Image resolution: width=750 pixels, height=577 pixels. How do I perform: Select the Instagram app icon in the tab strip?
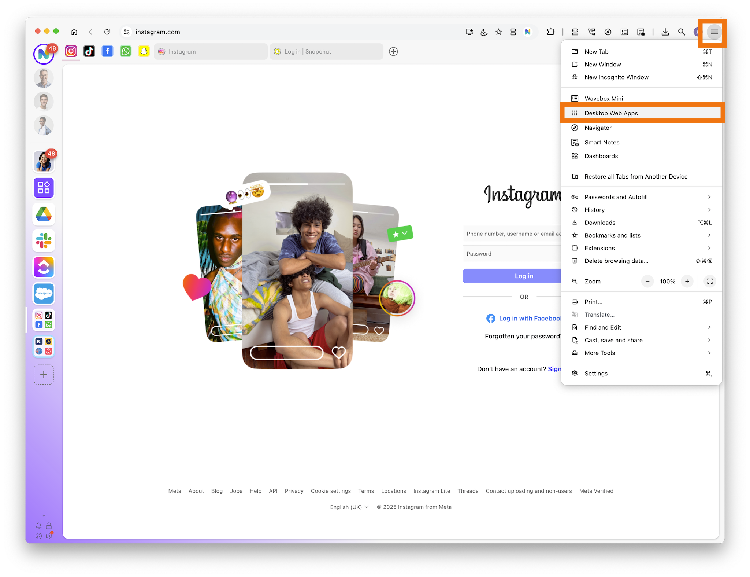[71, 51]
